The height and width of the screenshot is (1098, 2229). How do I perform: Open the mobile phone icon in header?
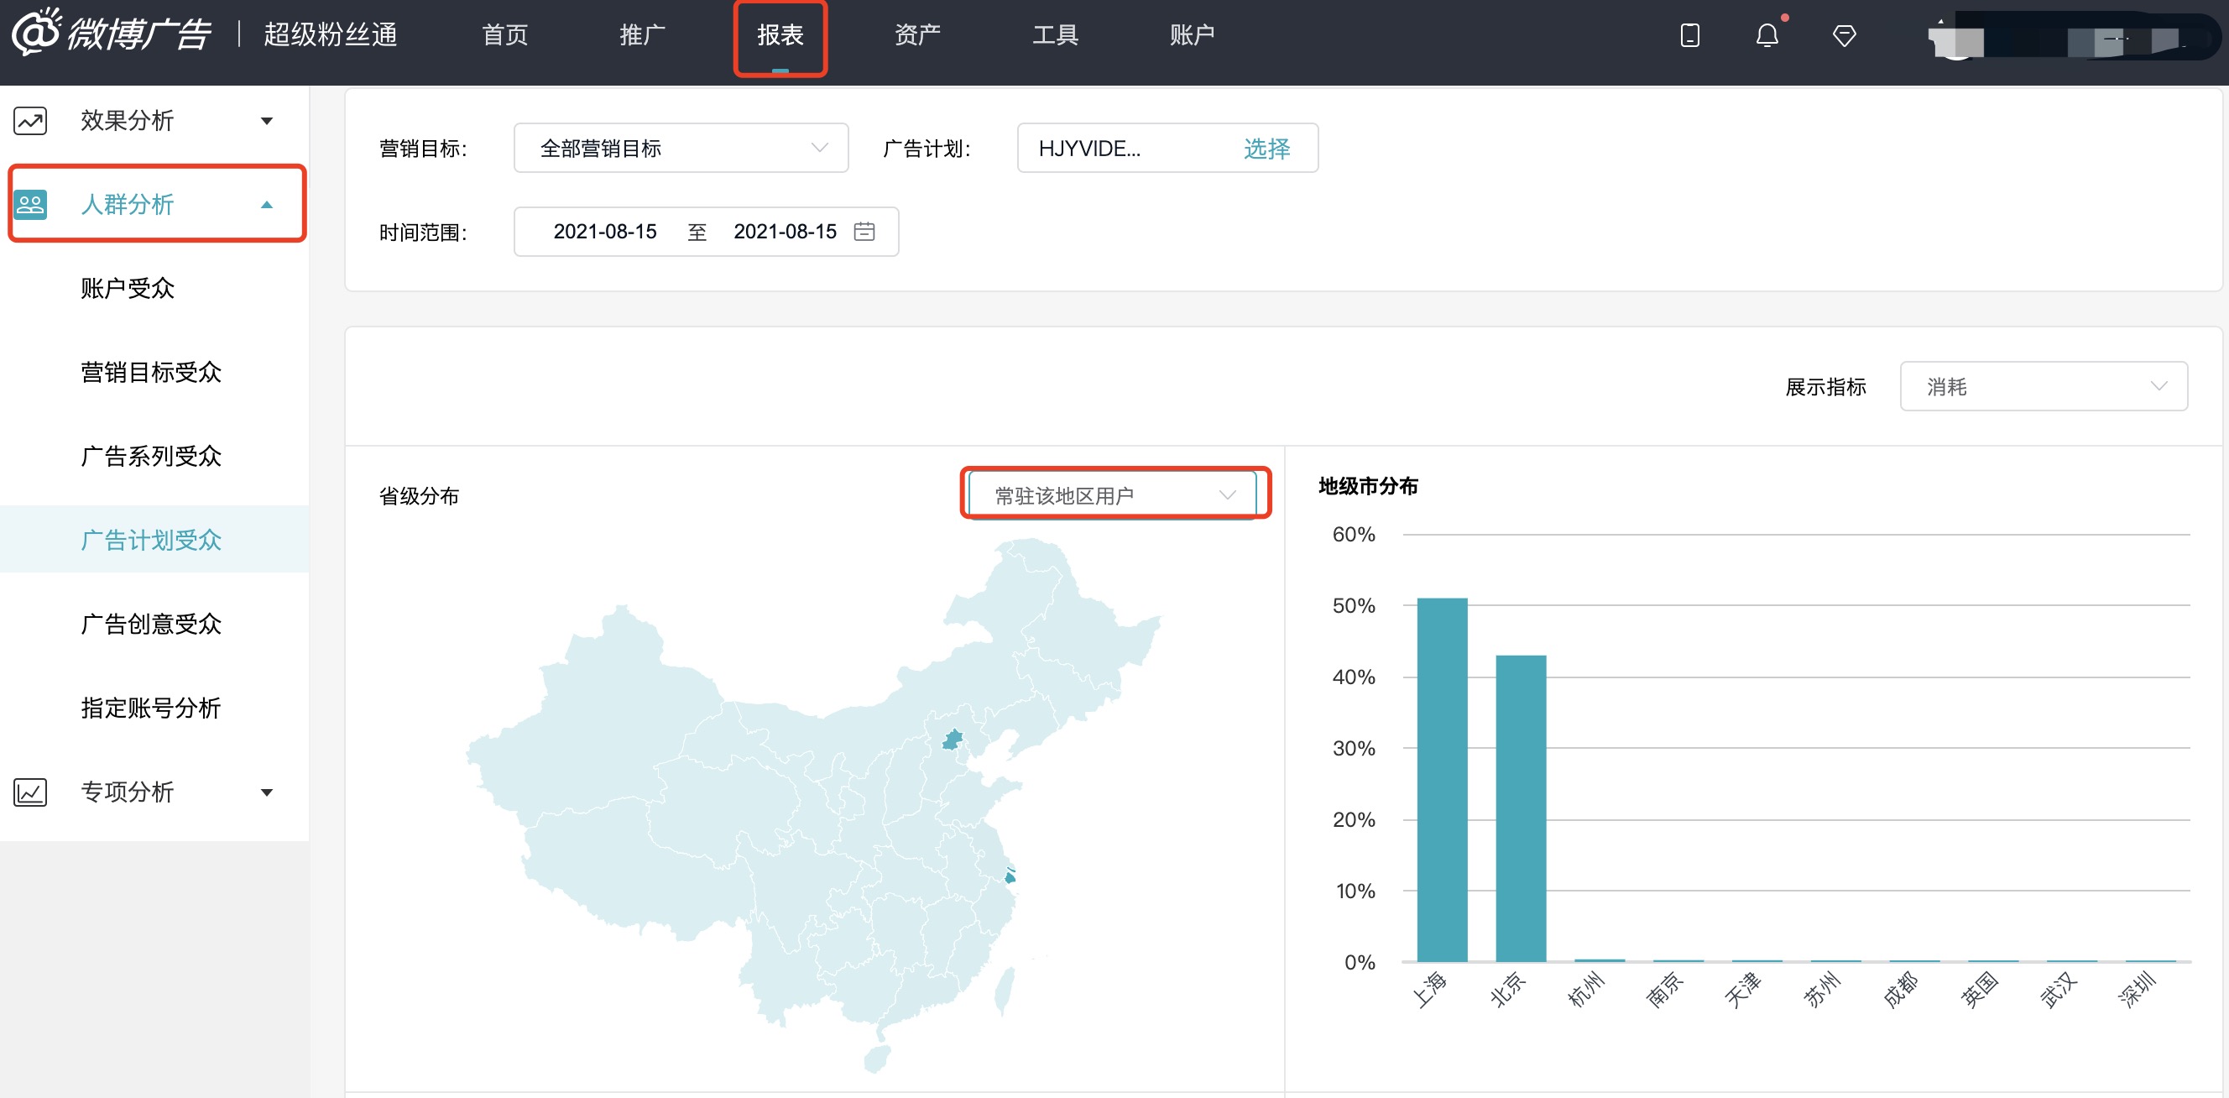[1689, 35]
